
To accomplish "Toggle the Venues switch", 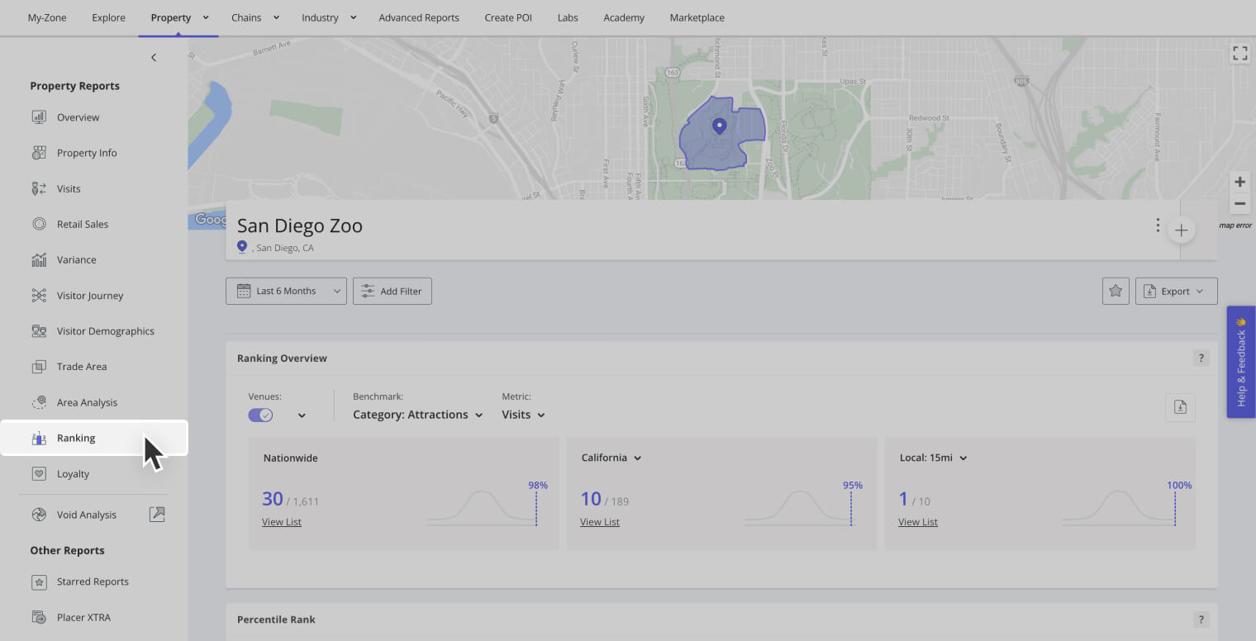I will 260,415.
